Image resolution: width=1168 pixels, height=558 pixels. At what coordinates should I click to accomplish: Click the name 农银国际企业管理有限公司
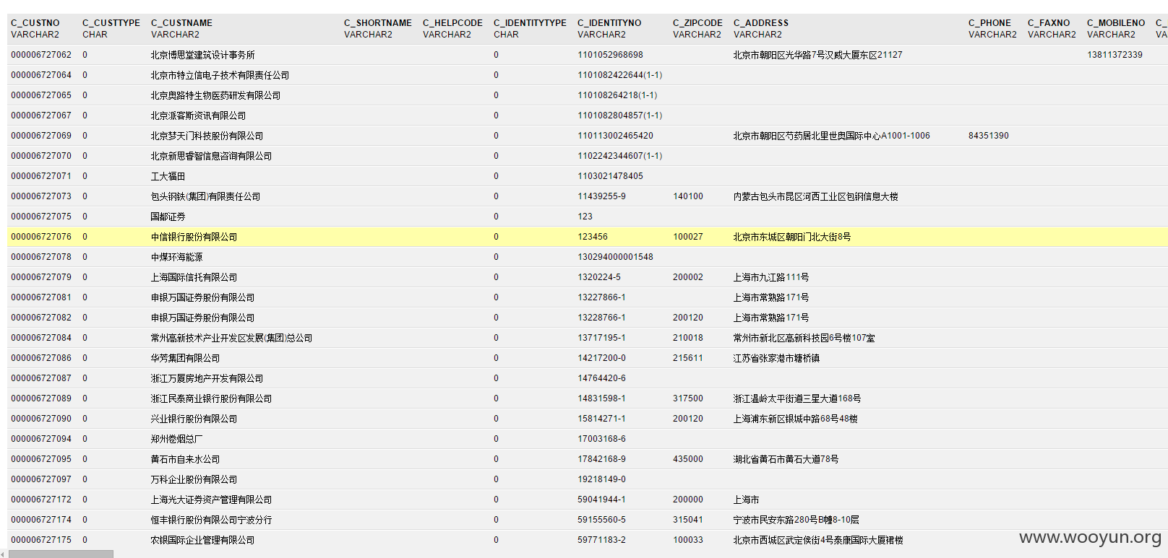202,540
